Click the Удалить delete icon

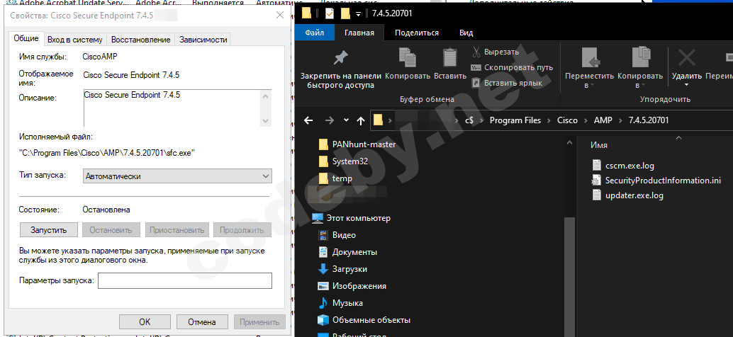(687, 58)
